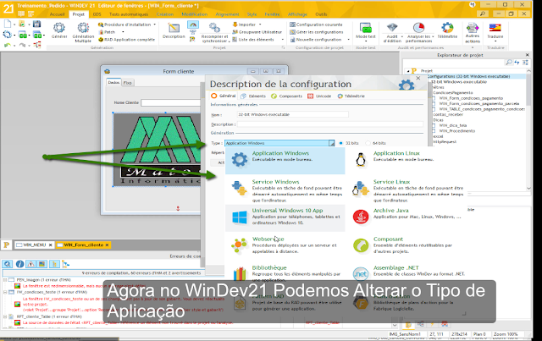
Task: Collapse the RPT_cliente_Table error node
Action: pos(5,316)
